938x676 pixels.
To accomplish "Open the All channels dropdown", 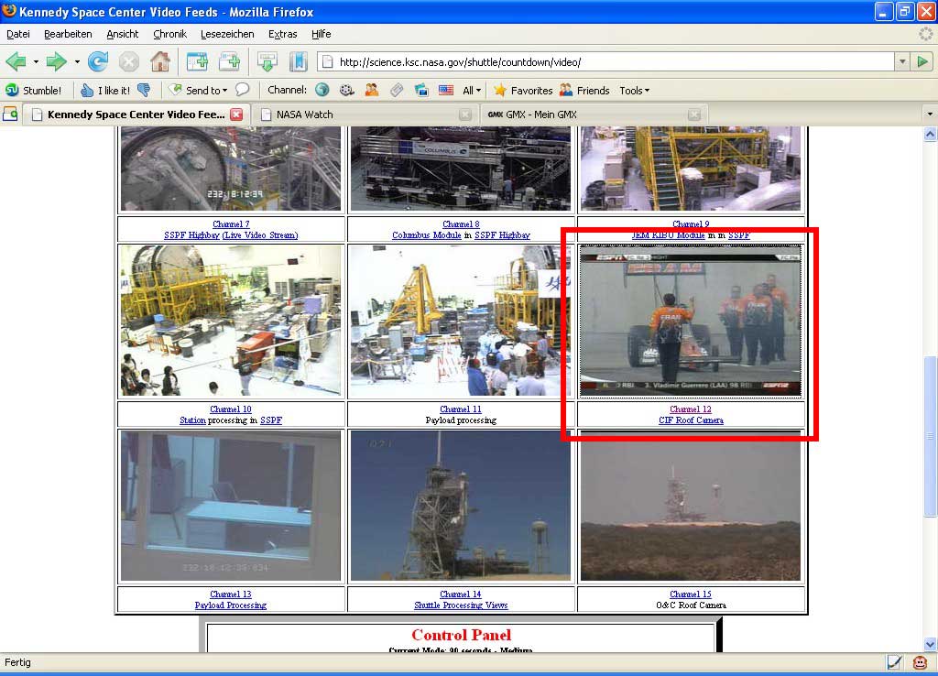I will (x=472, y=91).
